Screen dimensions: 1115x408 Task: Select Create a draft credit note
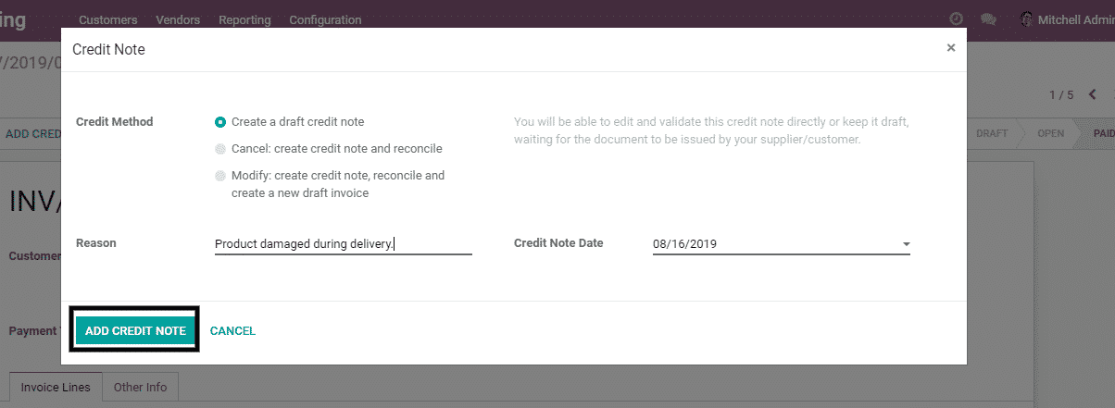pyautogui.click(x=220, y=121)
